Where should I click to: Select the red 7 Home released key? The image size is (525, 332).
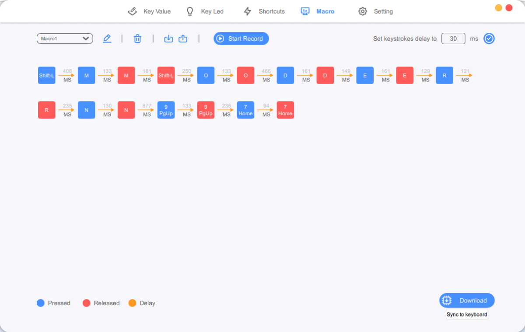point(285,110)
